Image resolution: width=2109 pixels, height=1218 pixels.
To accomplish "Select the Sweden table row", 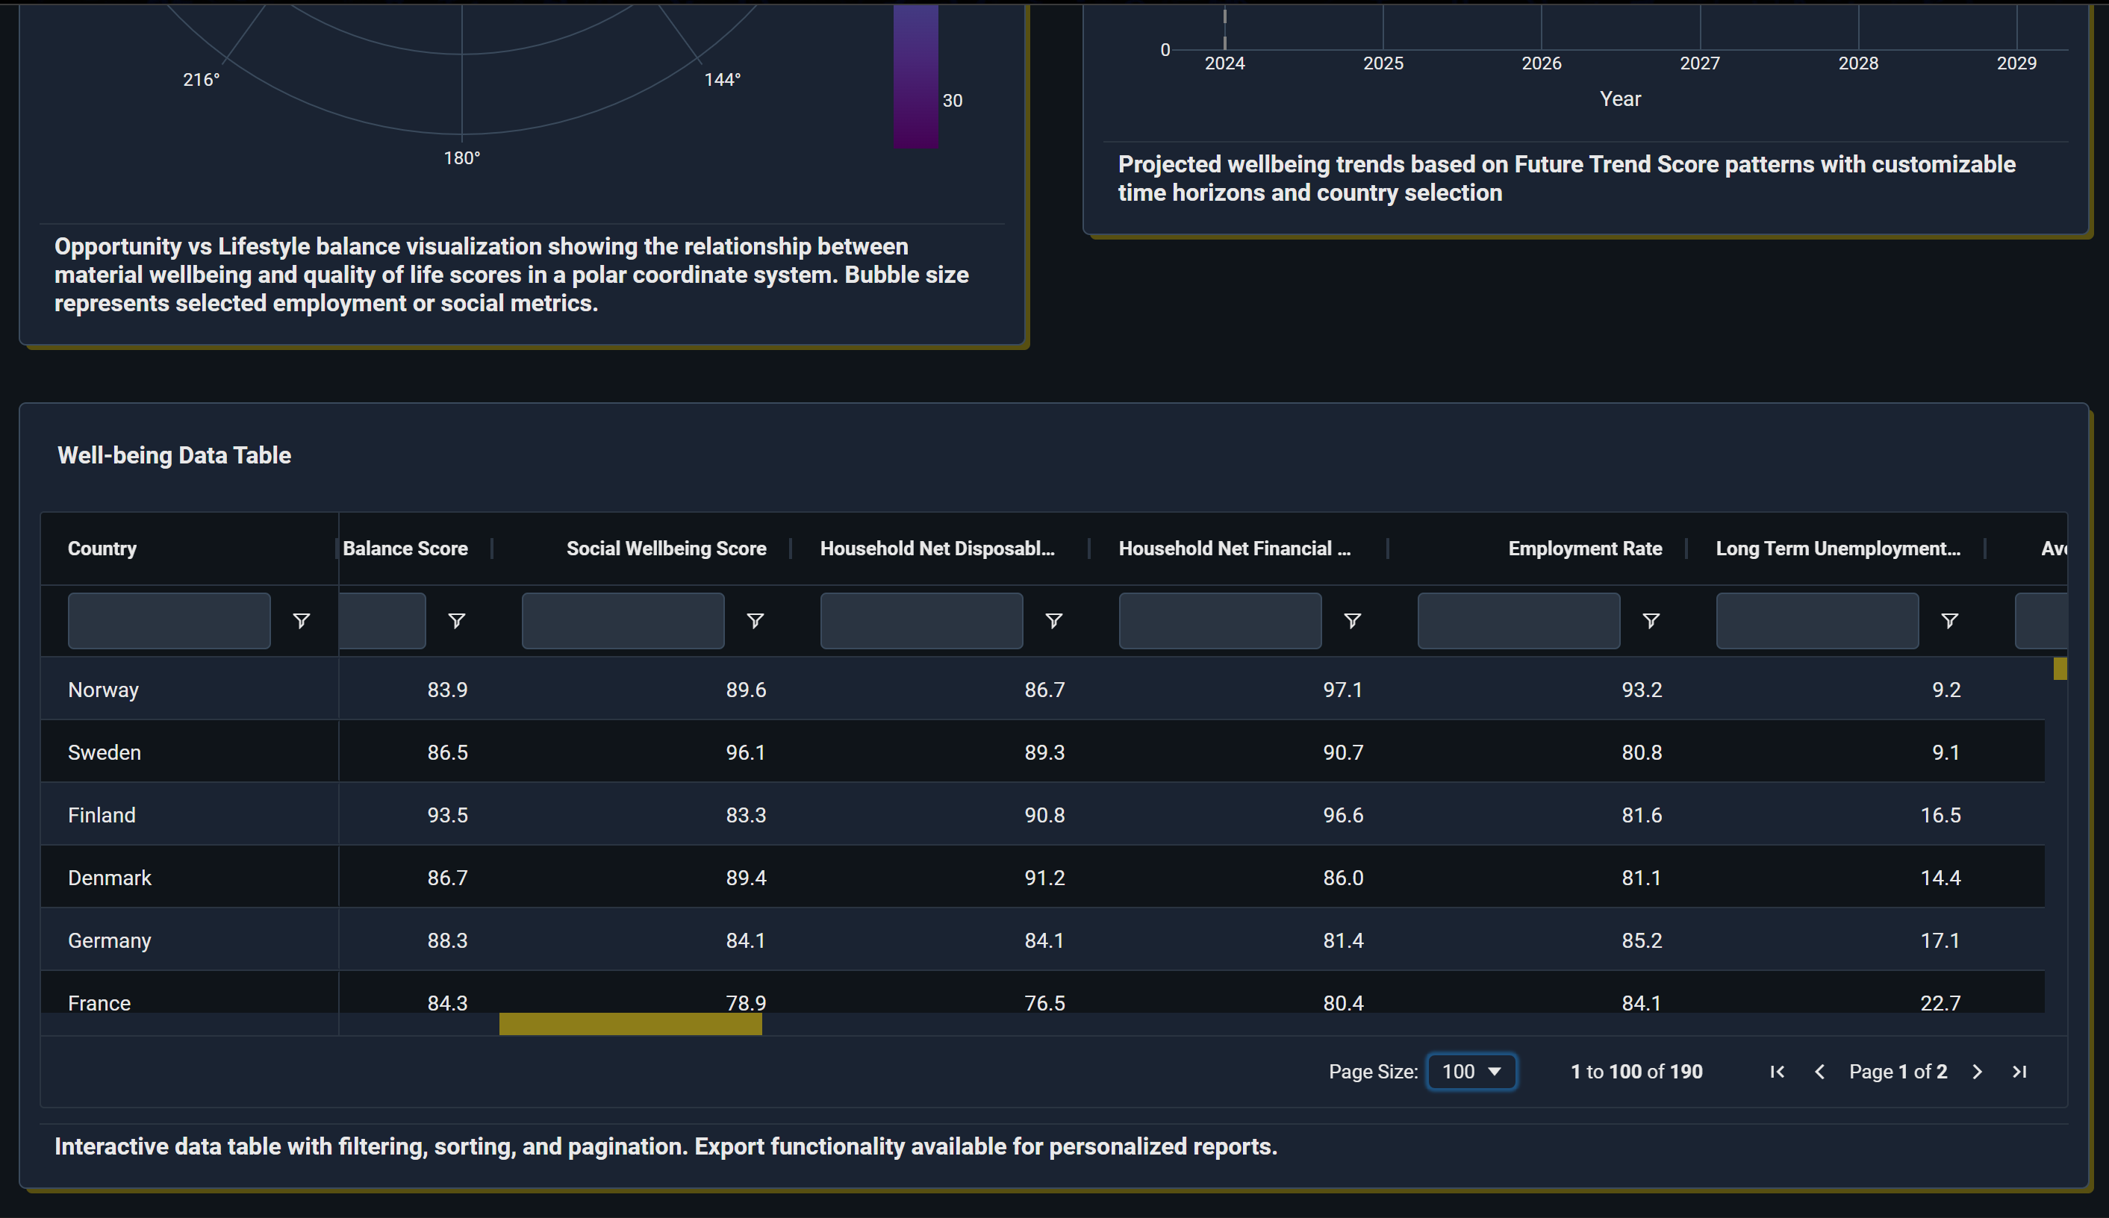I will (104, 752).
